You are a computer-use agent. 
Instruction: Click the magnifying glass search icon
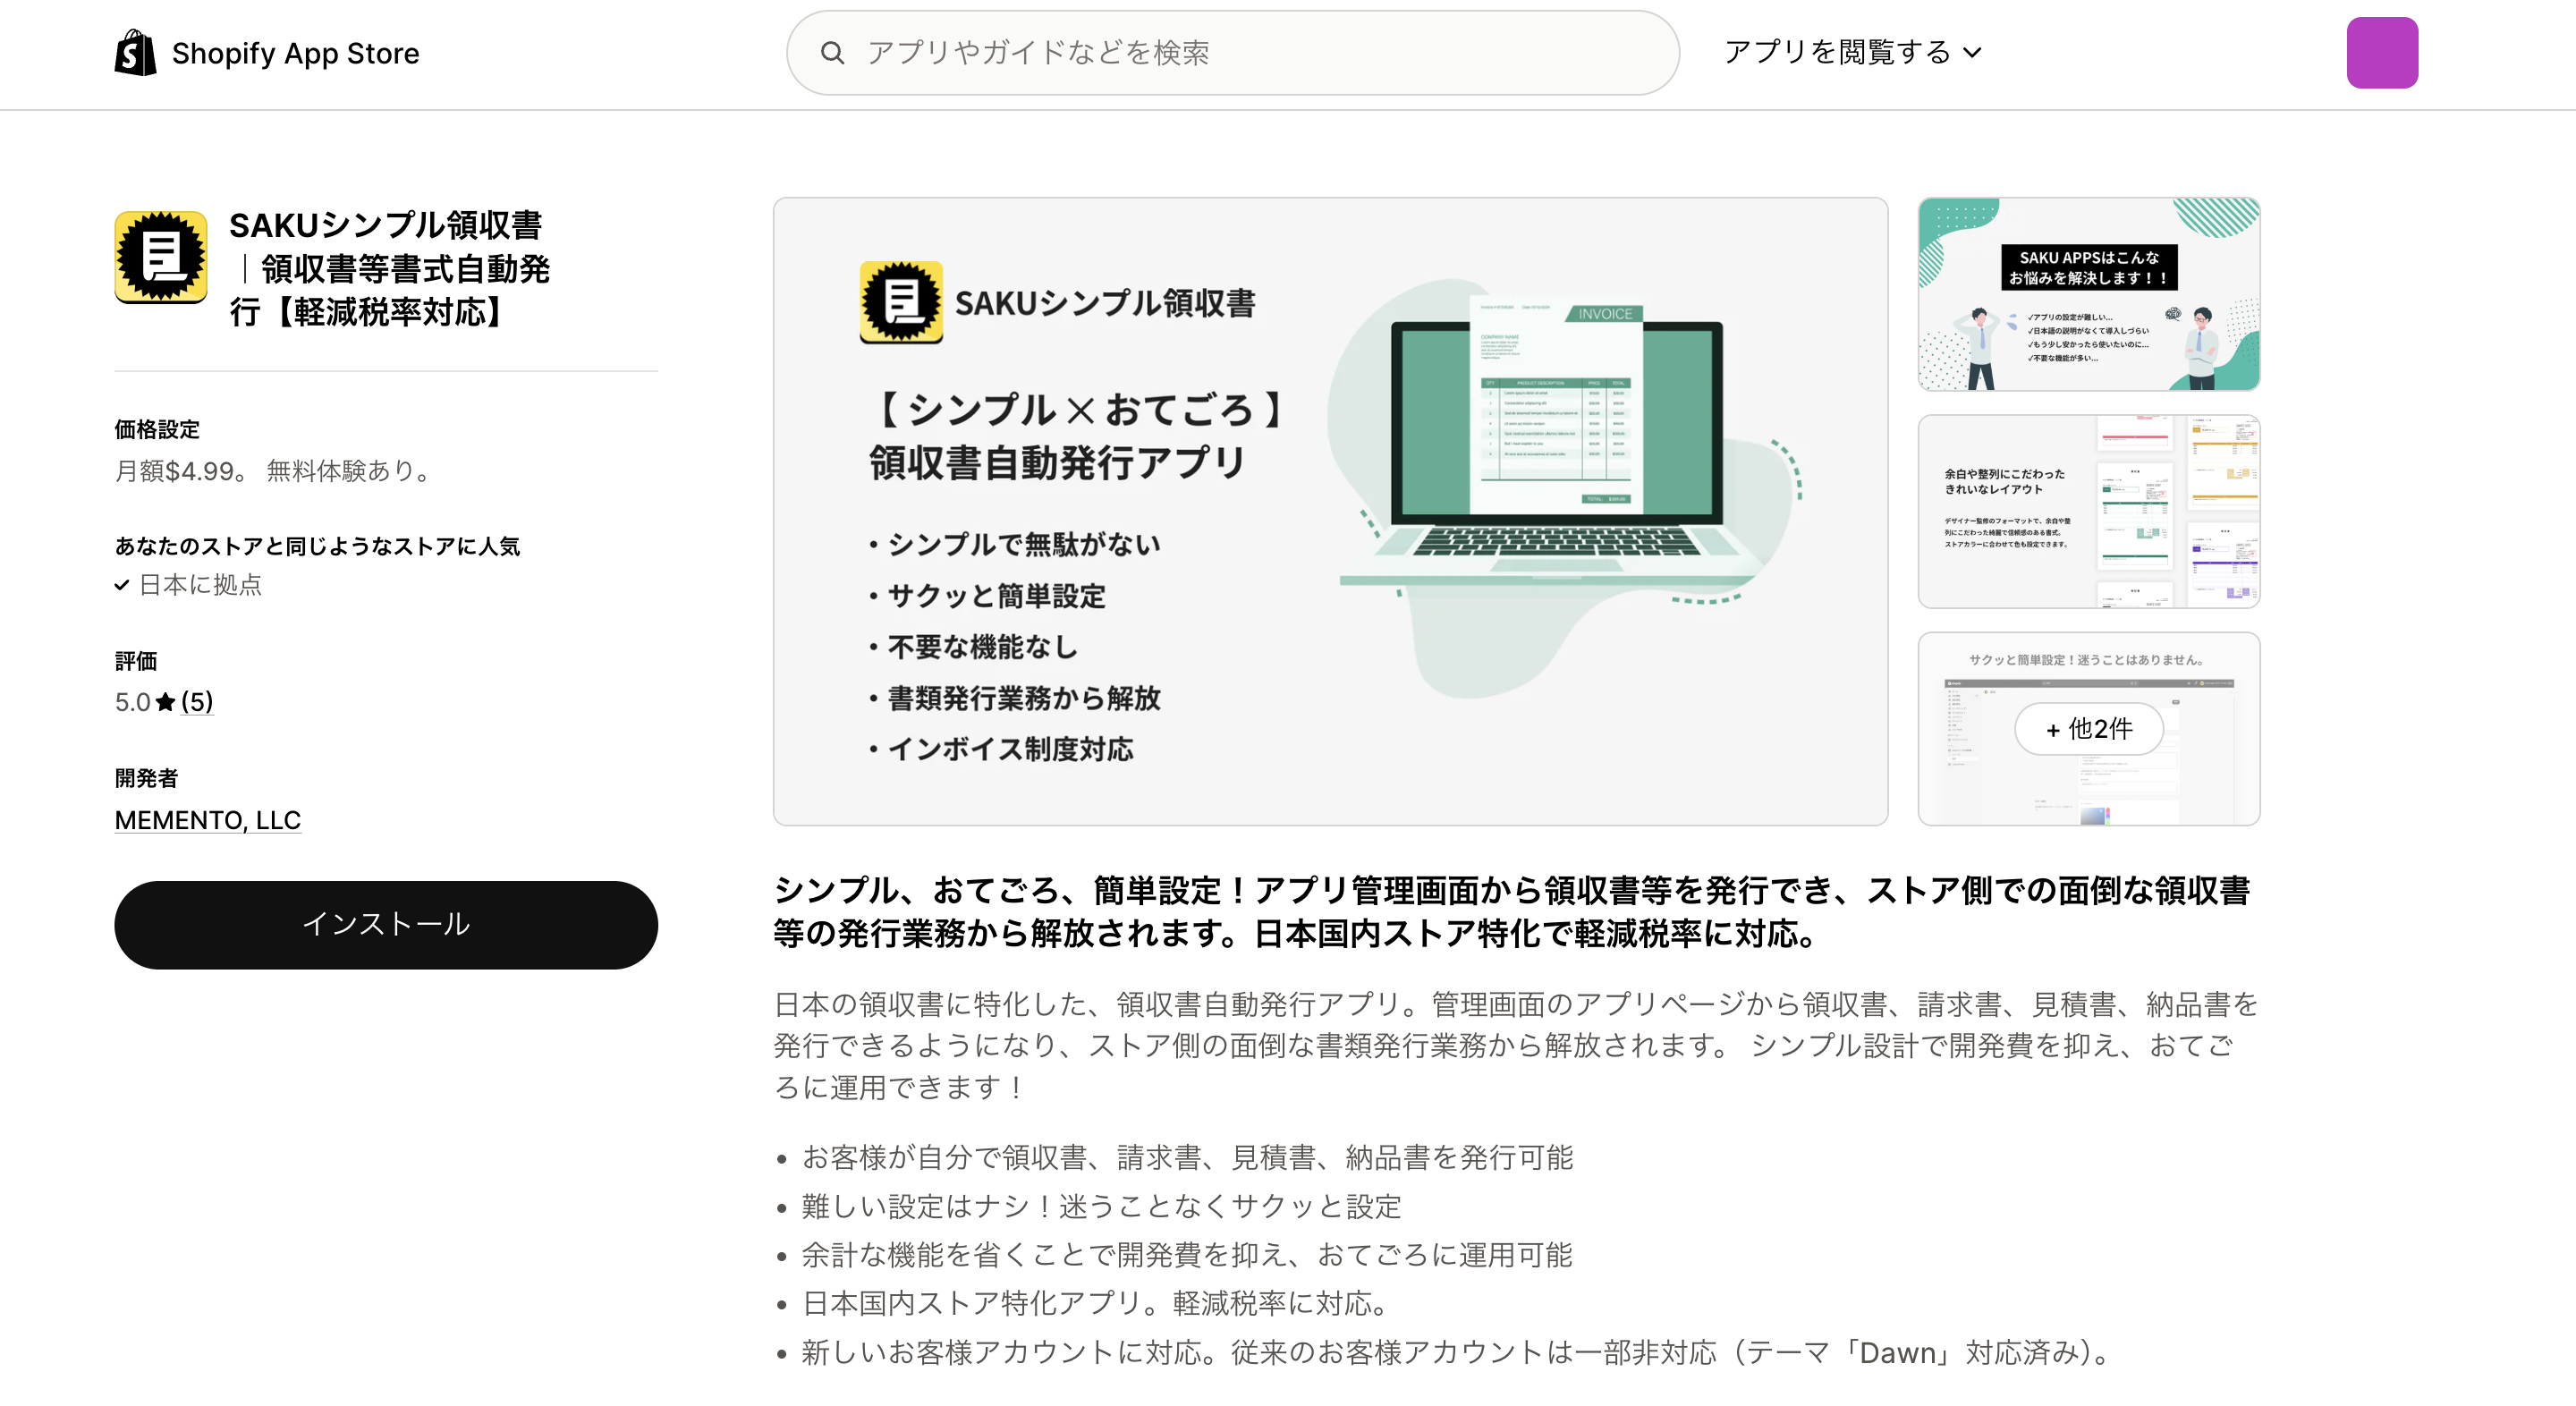pos(833,53)
